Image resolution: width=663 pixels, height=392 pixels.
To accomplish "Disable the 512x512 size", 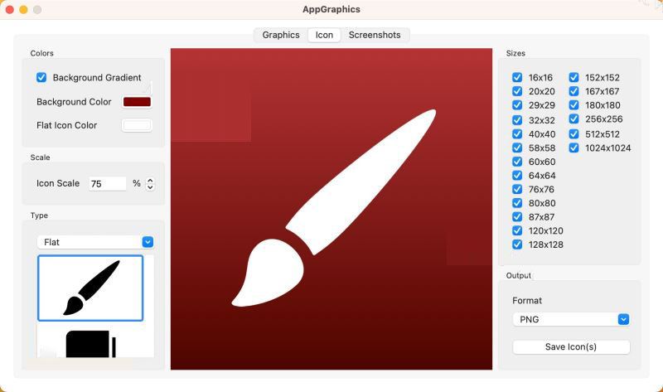I will point(573,134).
